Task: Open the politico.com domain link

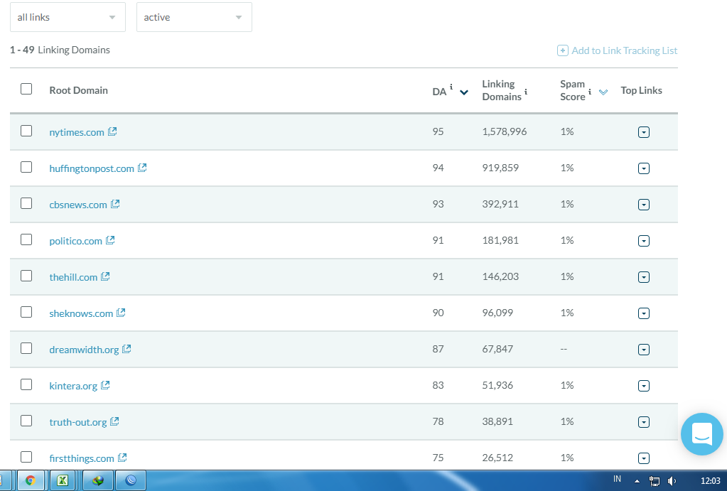Action: pos(75,241)
